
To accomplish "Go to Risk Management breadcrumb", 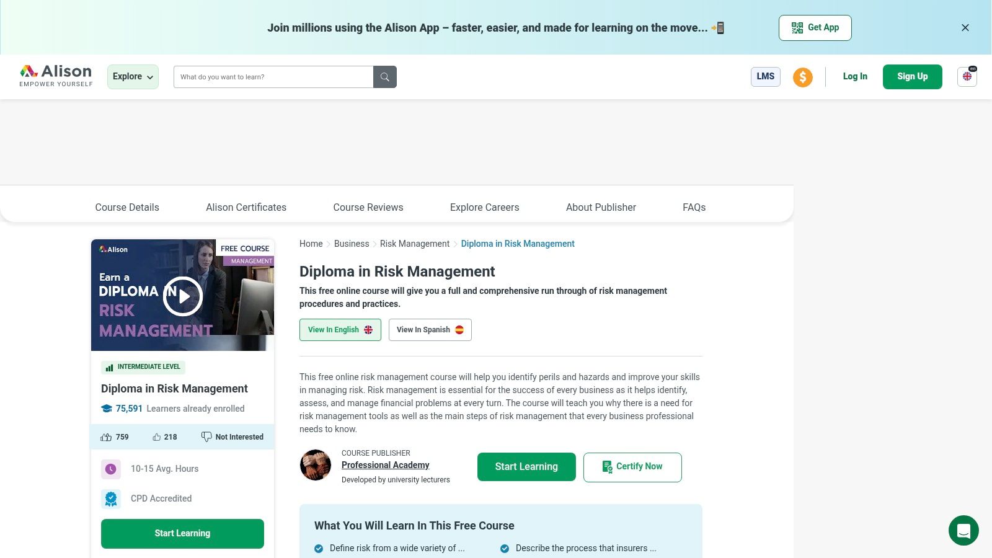I will point(415,244).
